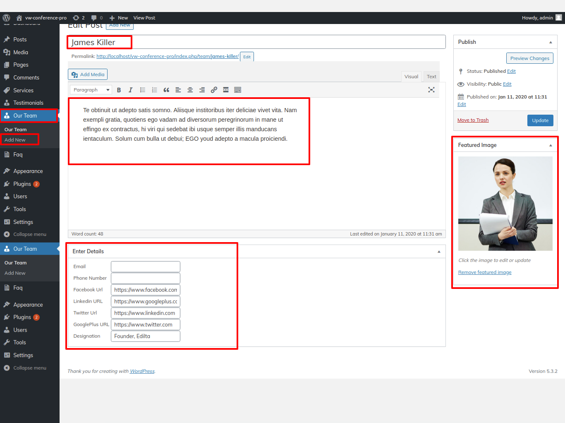Collapse the Featured Image panel
This screenshot has height=423, width=565.
pyautogui.click(x=551, y=145)
